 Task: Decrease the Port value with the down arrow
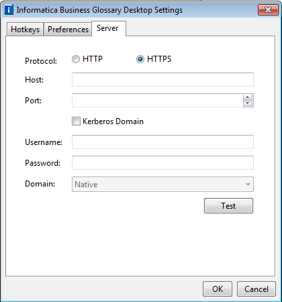(x=248, y=103)
